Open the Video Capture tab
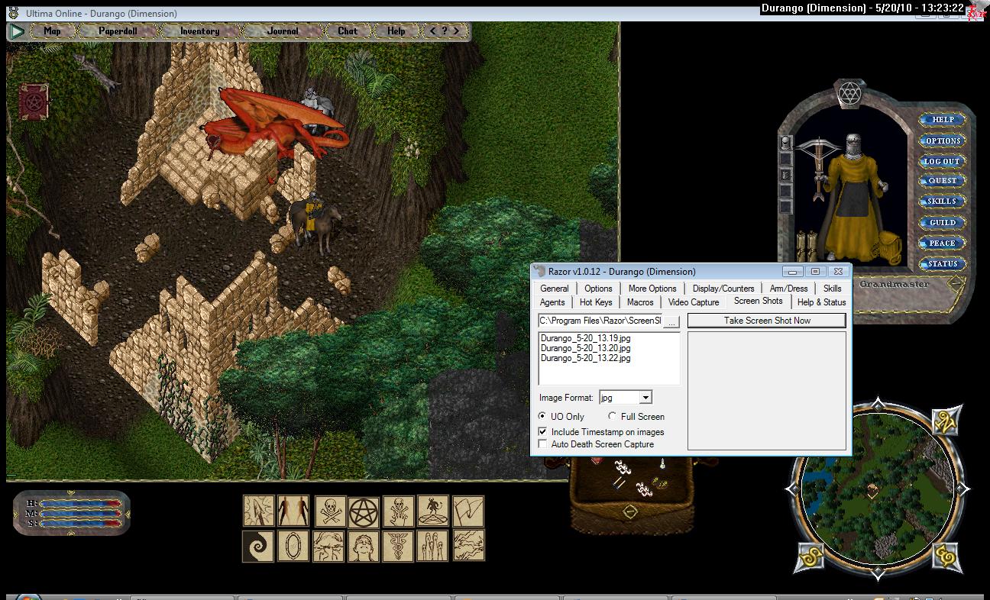 [694, 302]
